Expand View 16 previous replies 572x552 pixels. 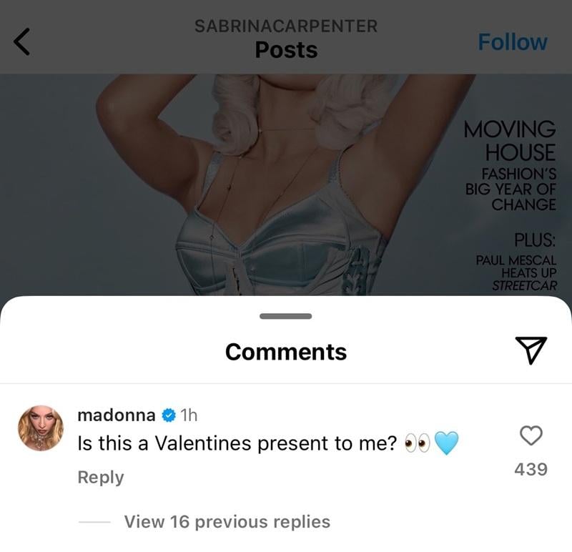point(227,521)
